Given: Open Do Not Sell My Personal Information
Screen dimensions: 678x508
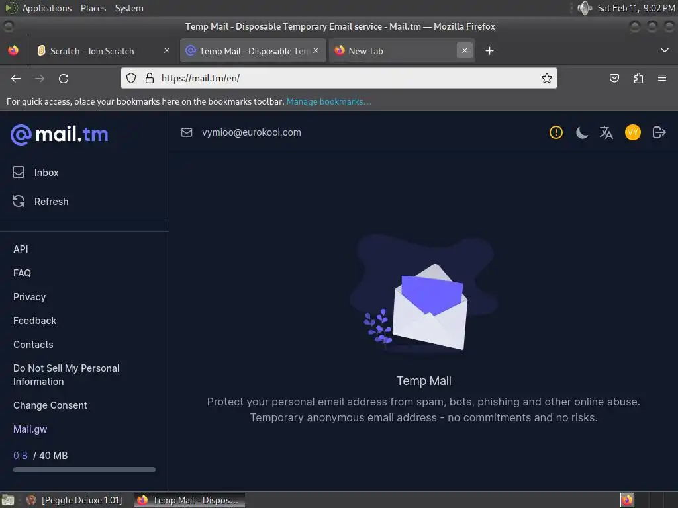Looking at the screenshot, I should coord(66,375).
